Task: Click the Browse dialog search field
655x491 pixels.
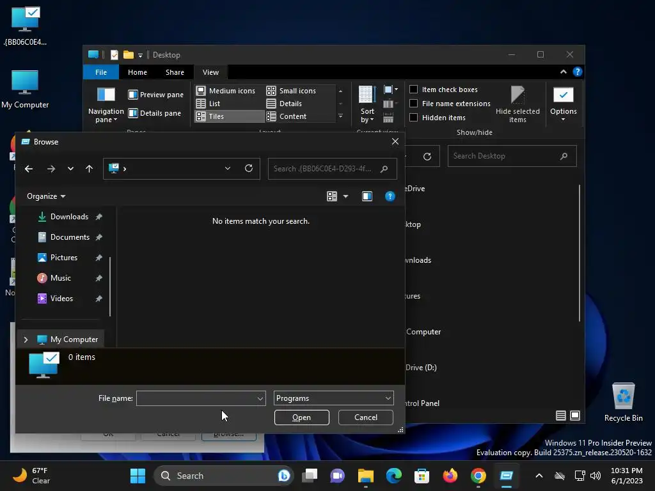Action: (332, 169)
